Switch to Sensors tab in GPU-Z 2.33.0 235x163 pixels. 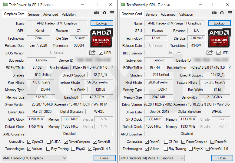tap(34, 15)
